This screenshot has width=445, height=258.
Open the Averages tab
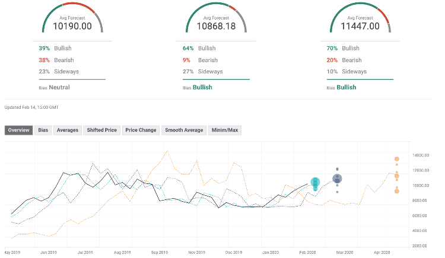[x=67, y=130]
